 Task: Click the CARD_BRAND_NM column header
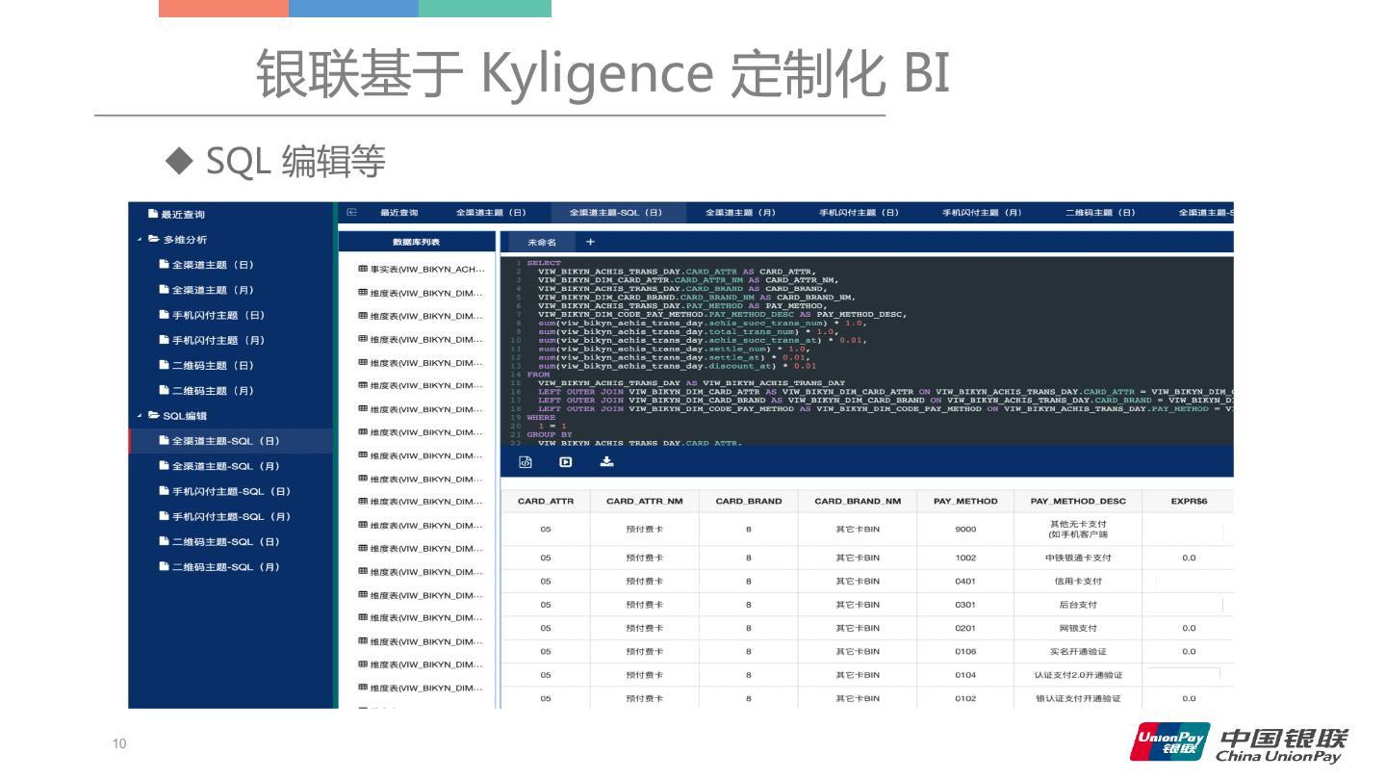tap(857, 502)
